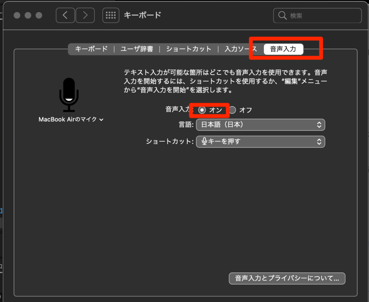Click the forward navigation arrow

click(x=85, y=15)
